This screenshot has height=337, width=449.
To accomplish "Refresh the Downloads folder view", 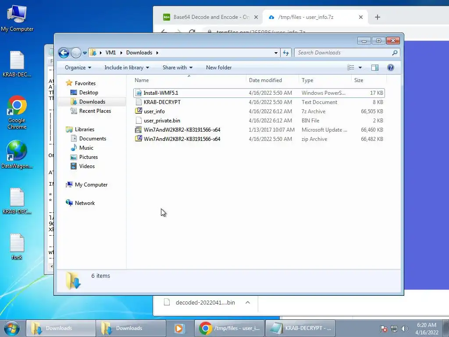I will [x=286, y=53].
